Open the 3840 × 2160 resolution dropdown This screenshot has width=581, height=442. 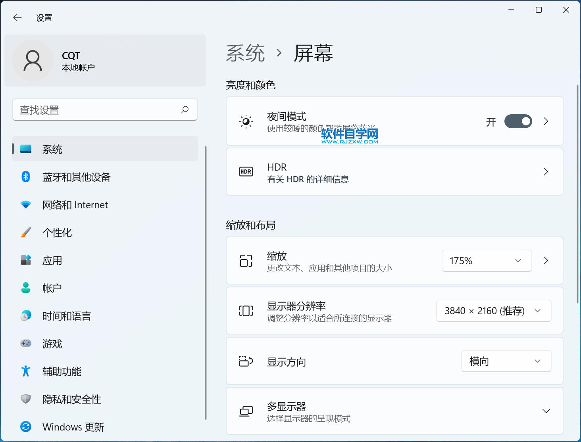[494, 311]
